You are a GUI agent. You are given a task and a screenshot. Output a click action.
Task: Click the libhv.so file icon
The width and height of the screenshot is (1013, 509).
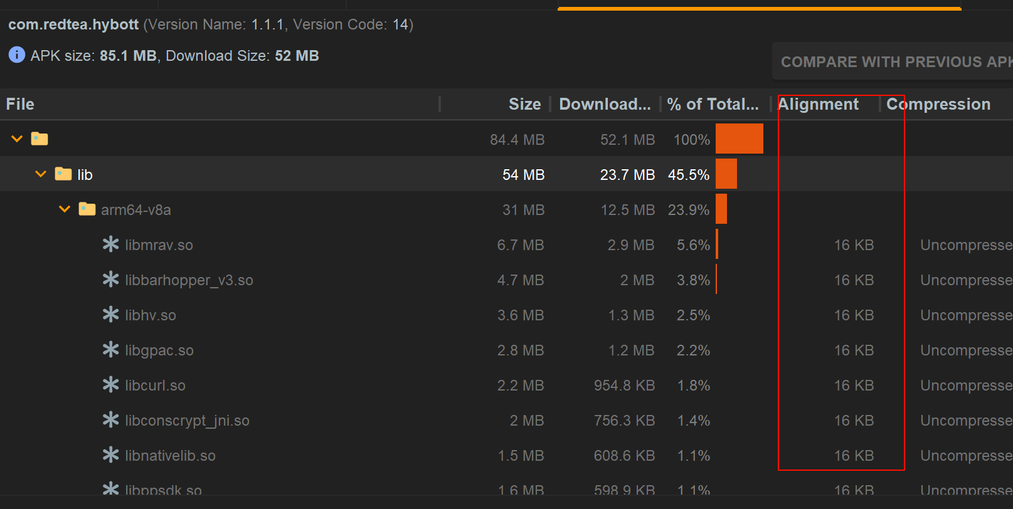pos(111,315)
